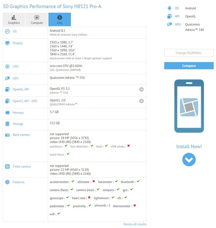Click the Graphics bar chart icon

pos(14,18)
